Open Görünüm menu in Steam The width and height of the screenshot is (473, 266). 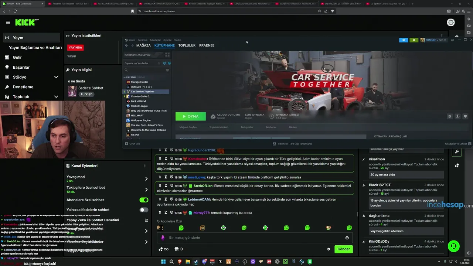point(142,40)
